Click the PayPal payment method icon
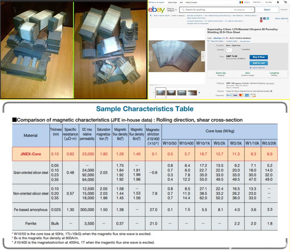The image size is (290, 252). 229,95
